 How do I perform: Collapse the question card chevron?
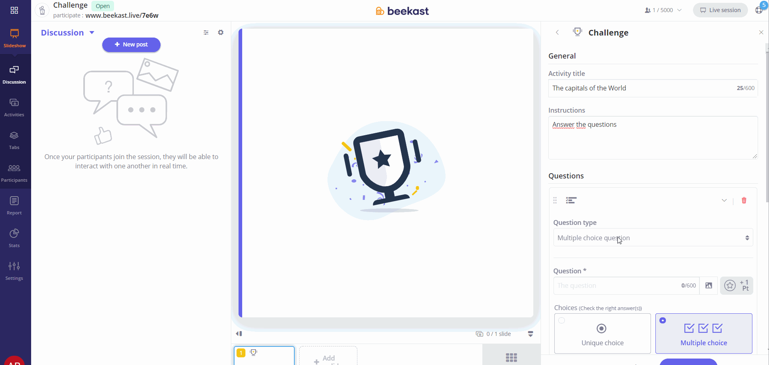724,200
